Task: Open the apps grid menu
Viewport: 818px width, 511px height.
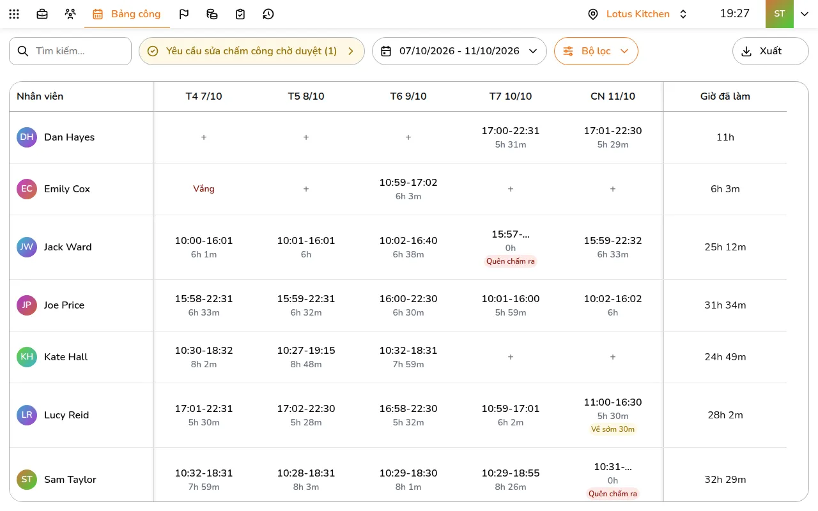Action: (x=14, y=14)
